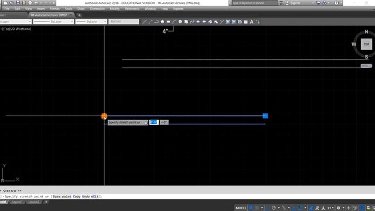The width and height of the screenshot is (375, 211).
Task: Click the workspace switching gear icon
Action: (338, 208)
